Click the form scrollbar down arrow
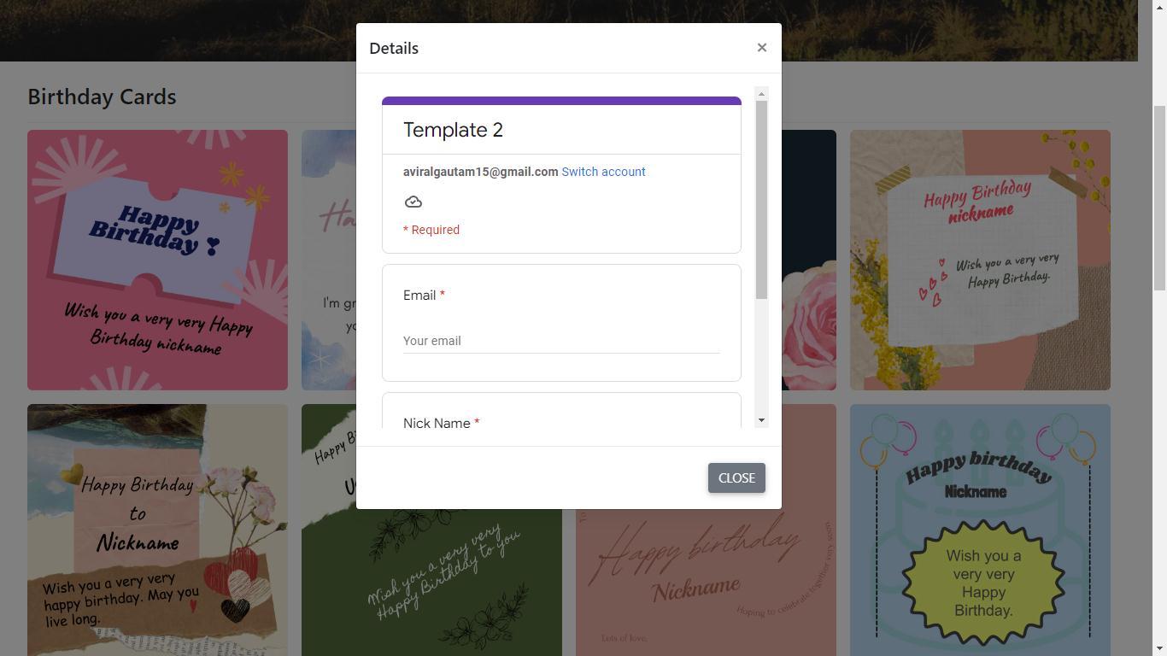The height and width of the screenshot is (656, 1167). [x=761, y=420]
